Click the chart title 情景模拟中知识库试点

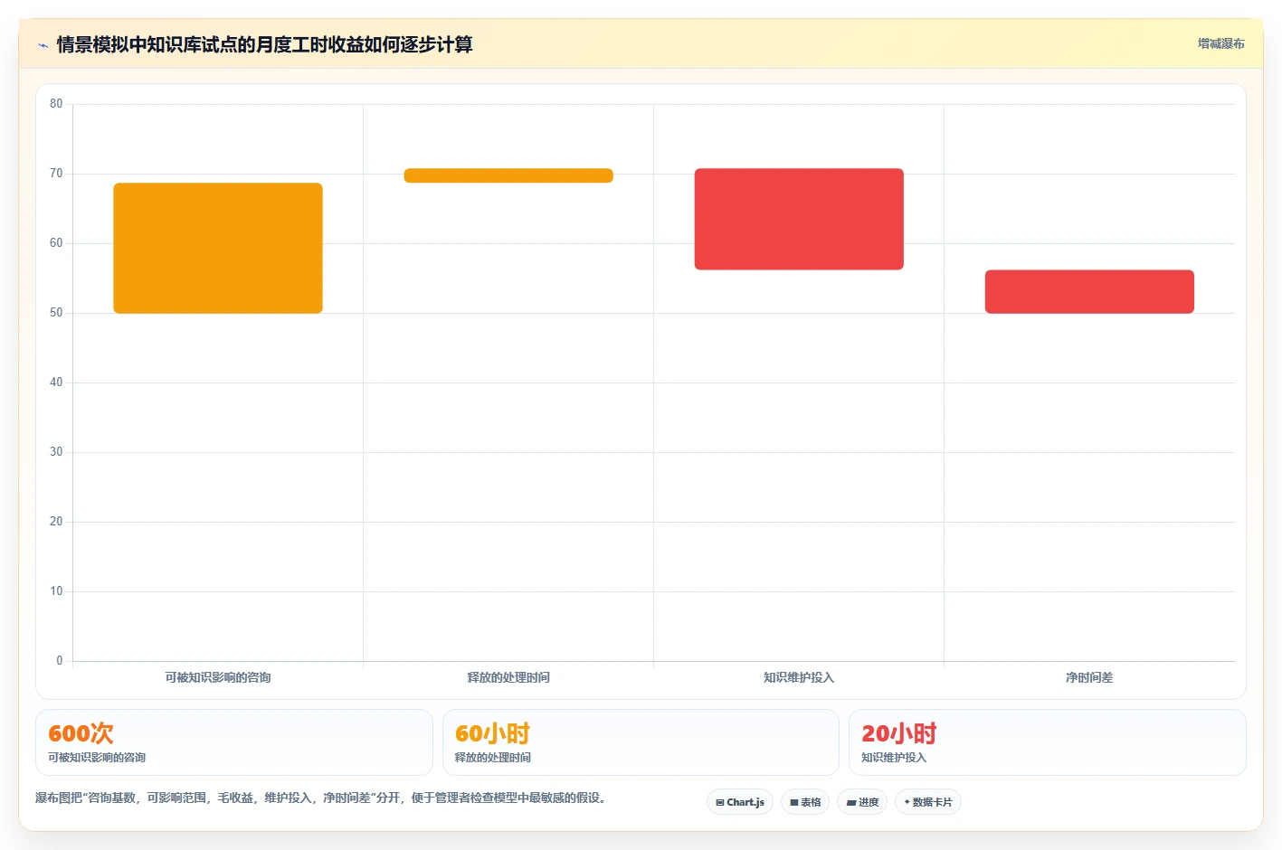(264, 44)
